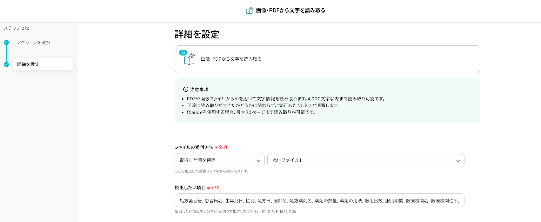The image size is (541, 222).
Task: Click the large 詳細を設定 page heading
Action: click(x=197, y=34)
